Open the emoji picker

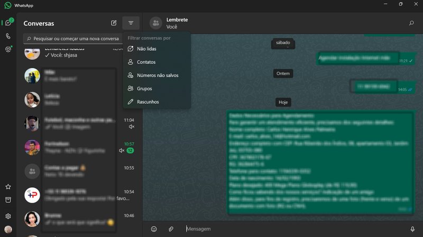point(154,229)
